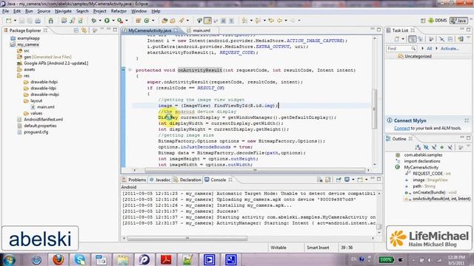This screenshot has height=266, width=474.
Task: Open the layout folder
Action: pyautogui.click(x=36, y=100)
